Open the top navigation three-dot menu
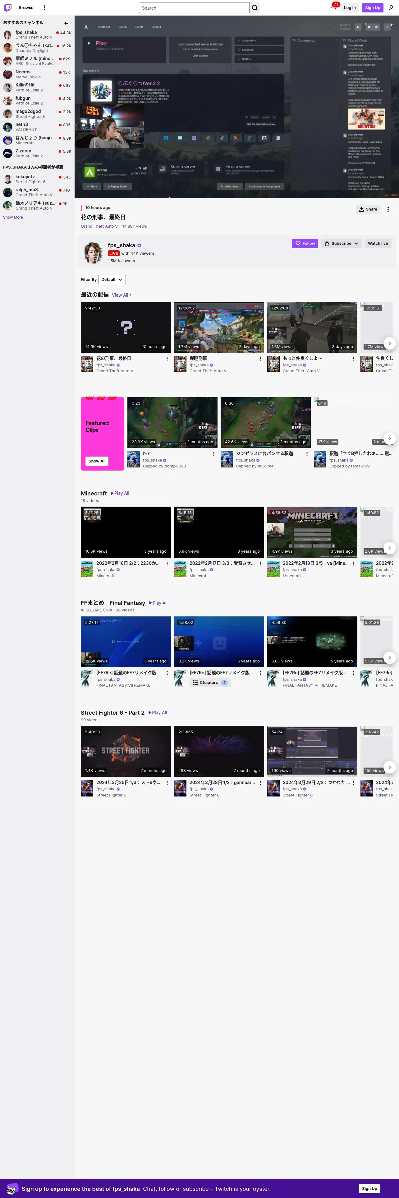 44,7
